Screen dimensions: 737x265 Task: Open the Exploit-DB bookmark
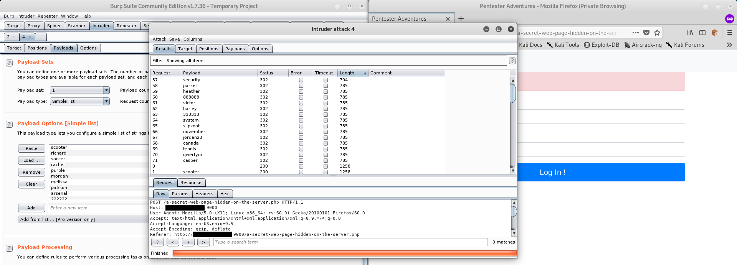(x=601, y=45)
